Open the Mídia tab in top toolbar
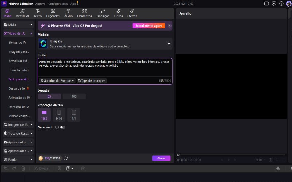 (7, 13)
